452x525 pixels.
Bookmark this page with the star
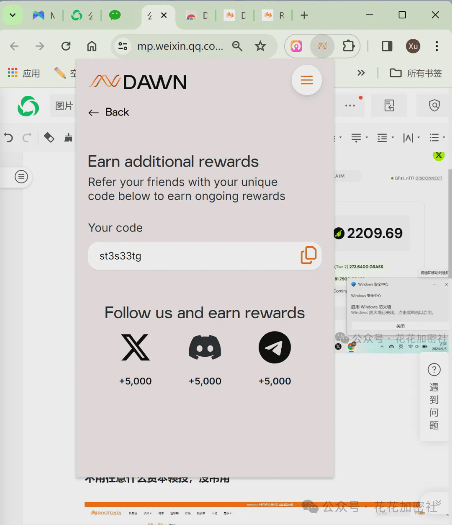[260, 46]
